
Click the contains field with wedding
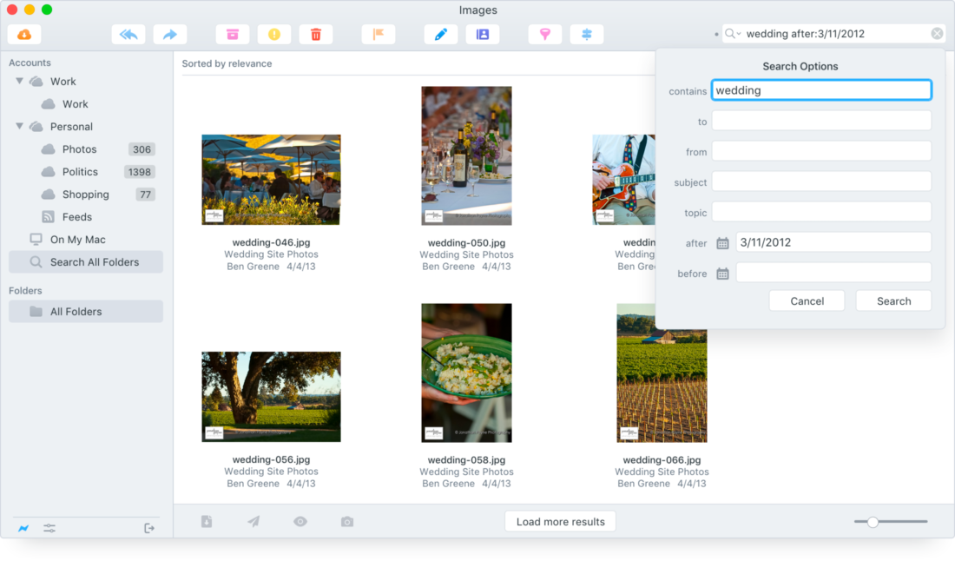(821, 90)
